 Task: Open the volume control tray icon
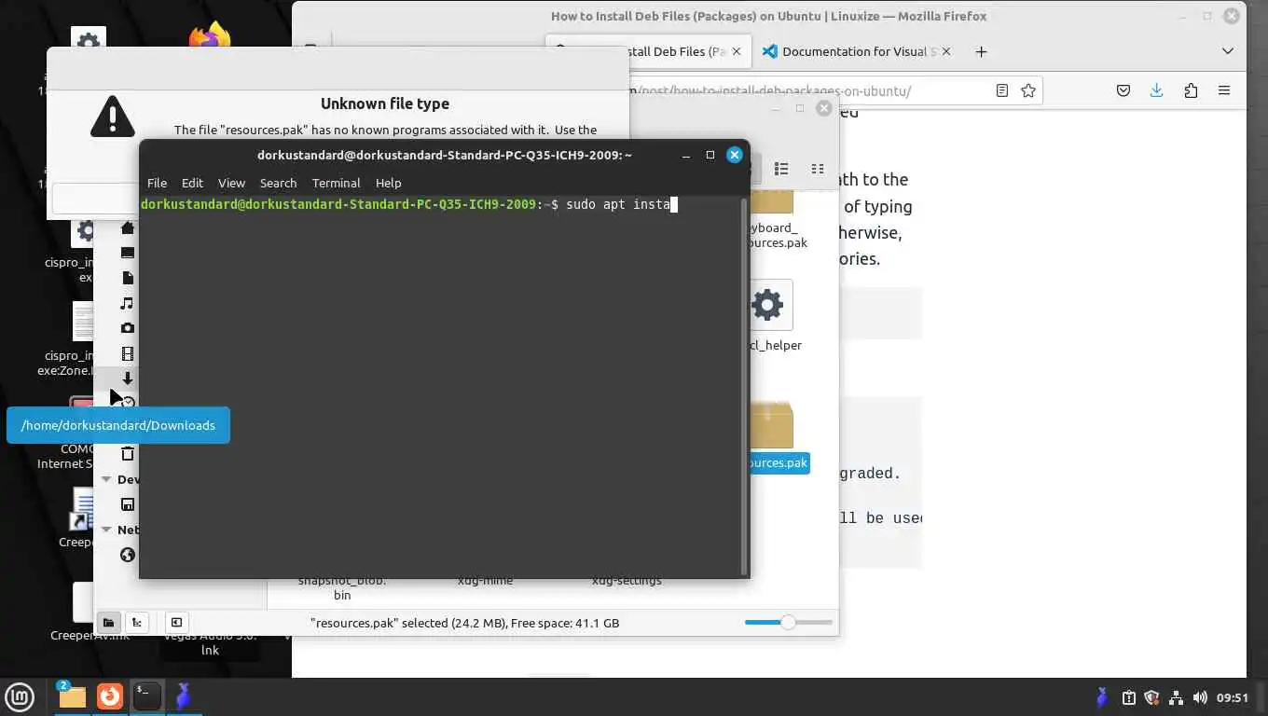point(1200,697)
